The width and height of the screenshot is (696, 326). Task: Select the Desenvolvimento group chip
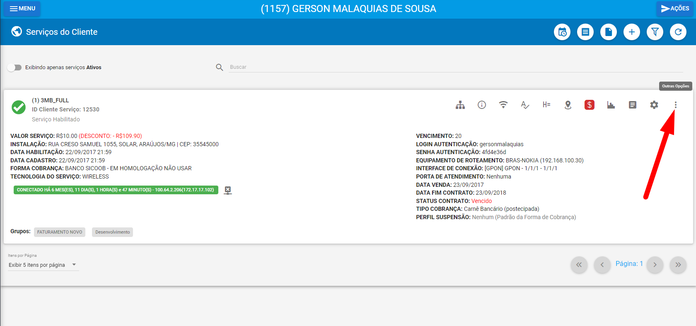tap(113, 232)
